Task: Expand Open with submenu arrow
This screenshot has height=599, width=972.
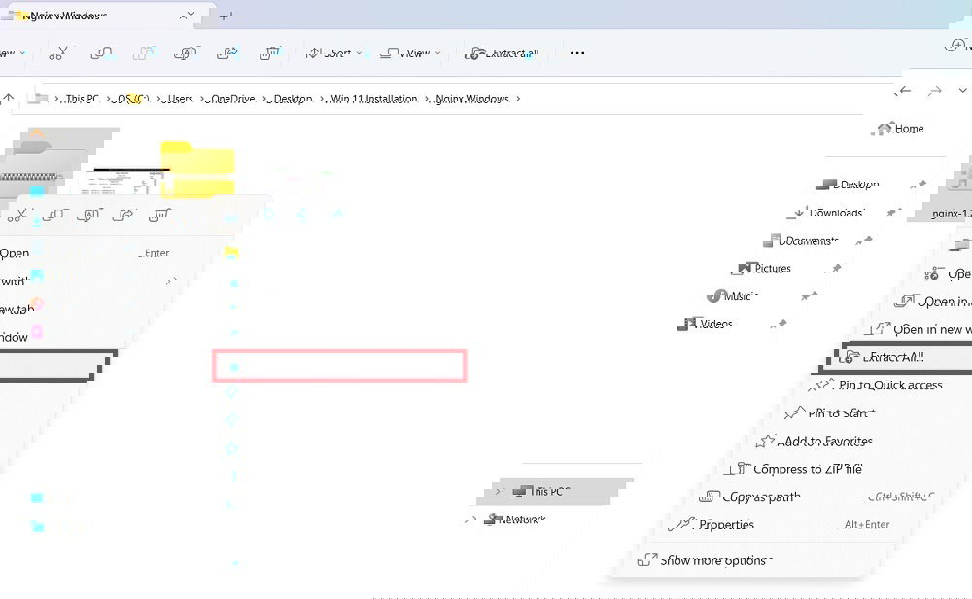Action: tap(170, 282)
